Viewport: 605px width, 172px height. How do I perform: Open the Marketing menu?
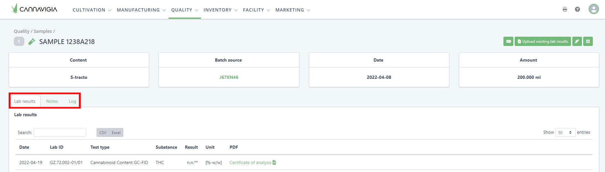click(292, 10)
